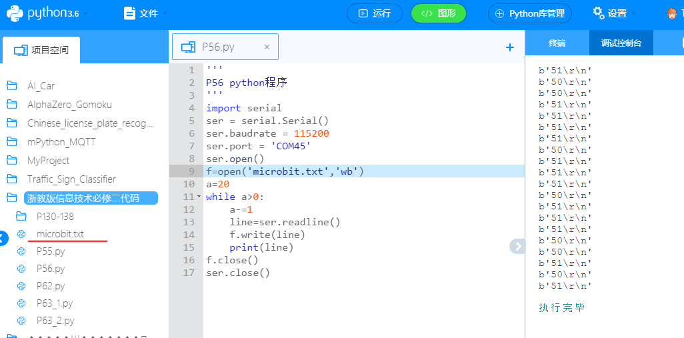Click the 设置 gear icon
The width and height of the screenshot is (684, 338).
click(x=598, y=13)
